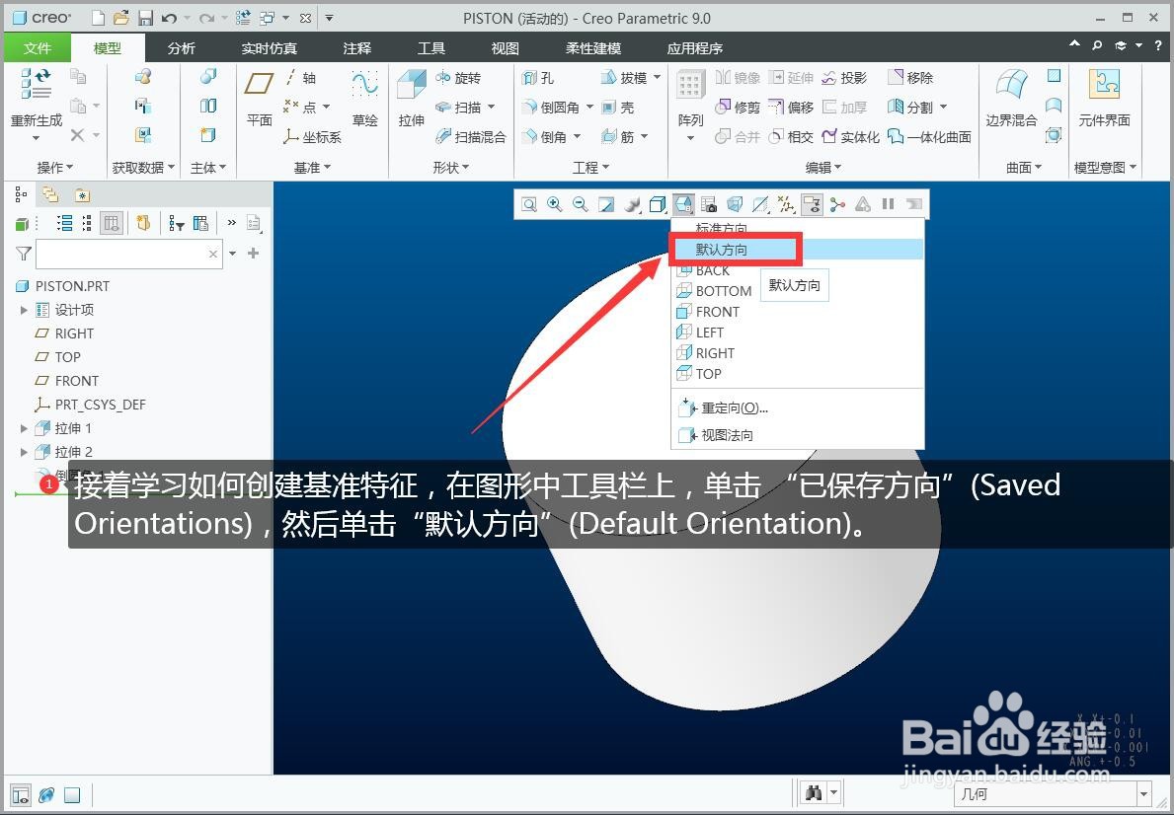Viewport: 1174px width, 815px height.
Task: Switch to the 注释 ribbon tab
Action: [357, 48]
